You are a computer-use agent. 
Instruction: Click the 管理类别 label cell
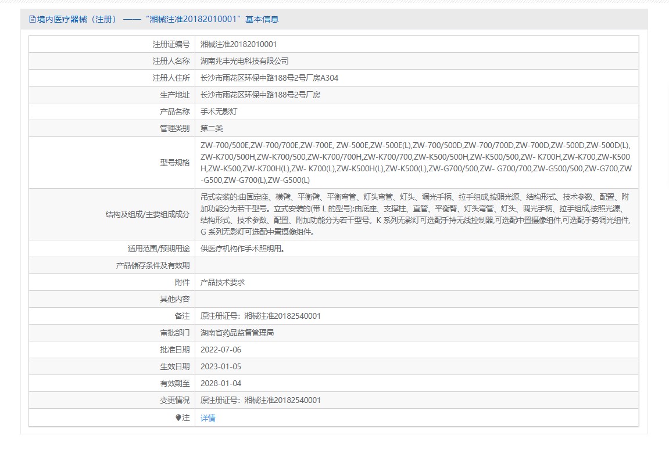(112, 129)
